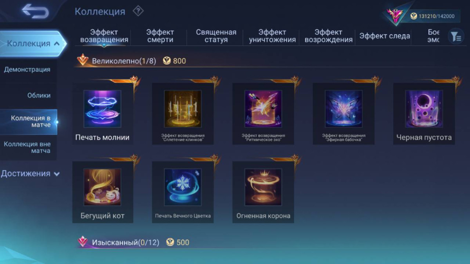Pick the Печать Вечного Цветка icon

click(183, 187)
